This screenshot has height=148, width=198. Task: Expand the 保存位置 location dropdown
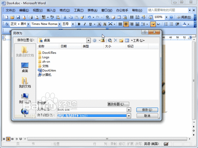[88, 40]
